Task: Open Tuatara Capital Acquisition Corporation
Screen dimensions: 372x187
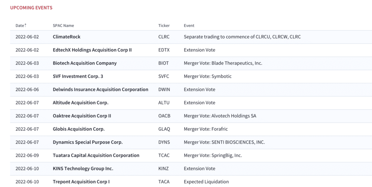Action: 96,156
